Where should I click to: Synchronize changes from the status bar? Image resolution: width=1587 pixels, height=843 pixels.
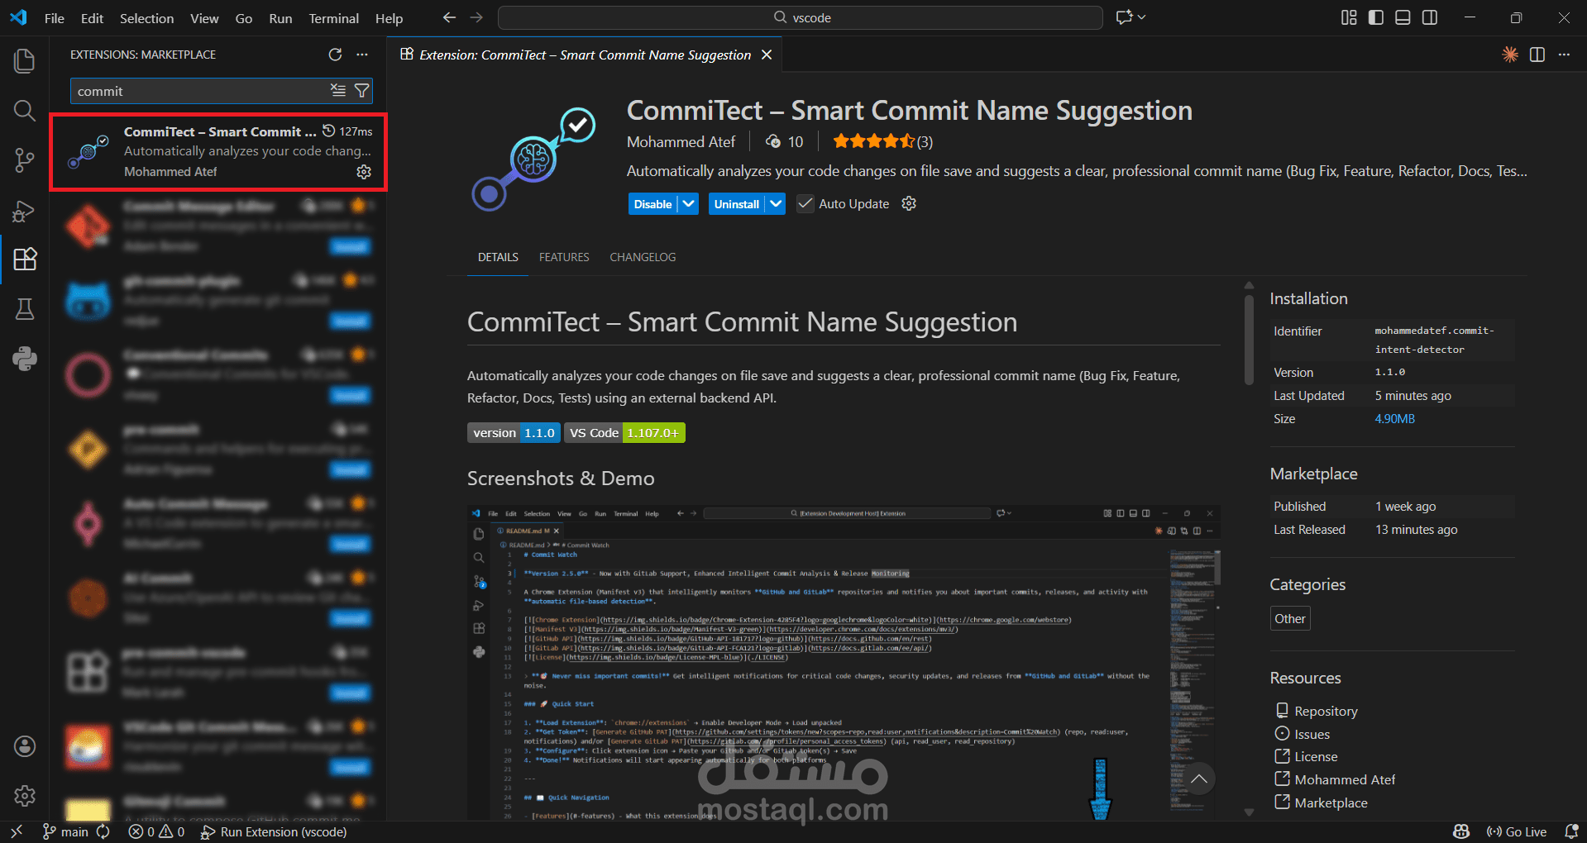click(x=103, y=831)
